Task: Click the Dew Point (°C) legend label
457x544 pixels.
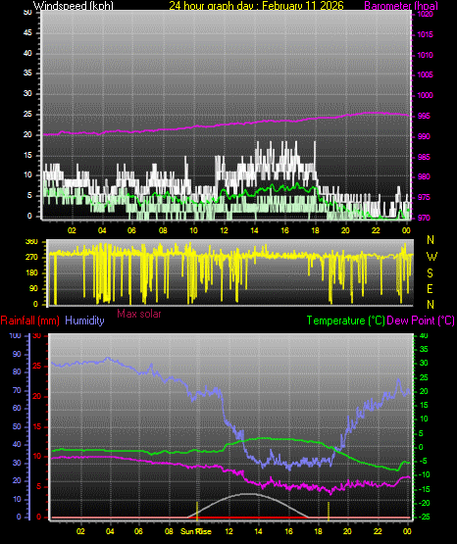Action: (x=421, y=321)
